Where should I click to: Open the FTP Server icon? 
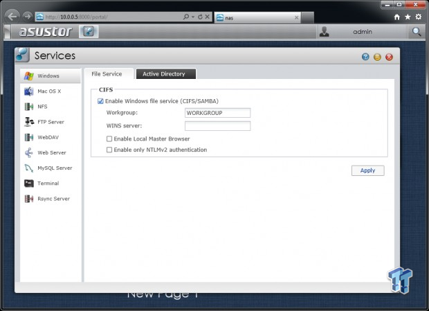[29, 122]
